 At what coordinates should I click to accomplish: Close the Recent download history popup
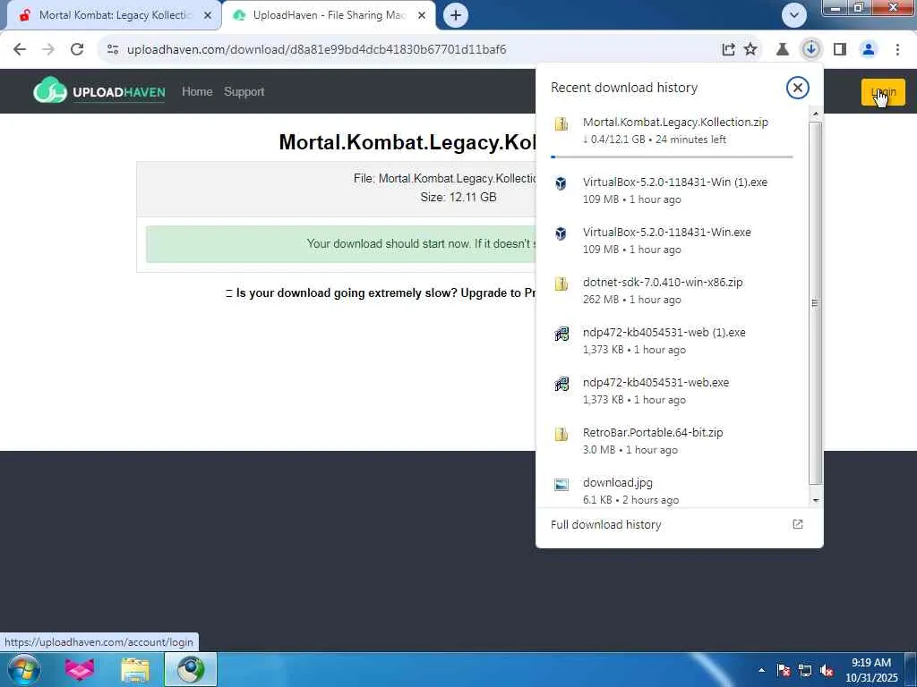pyautogui.click(x=797, y=88)
